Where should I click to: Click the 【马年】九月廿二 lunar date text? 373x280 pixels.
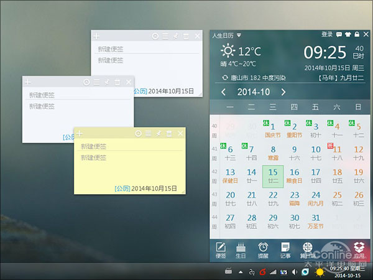click(x=341, y=78)
